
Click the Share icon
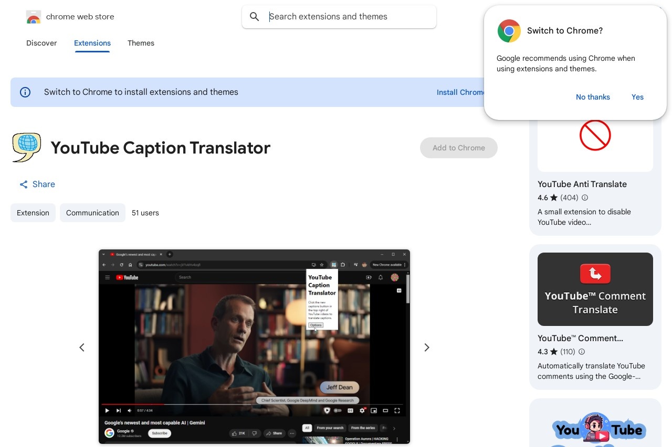(24, 184)
